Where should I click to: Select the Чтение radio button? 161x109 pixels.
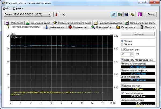[123, 41]
